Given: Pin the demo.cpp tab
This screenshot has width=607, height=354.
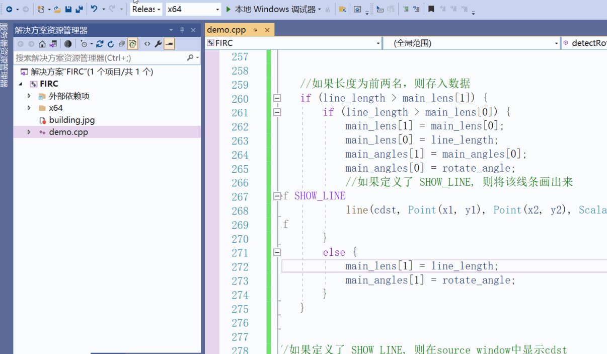Looking at the screenshot, I should click(x=256, y=30).
